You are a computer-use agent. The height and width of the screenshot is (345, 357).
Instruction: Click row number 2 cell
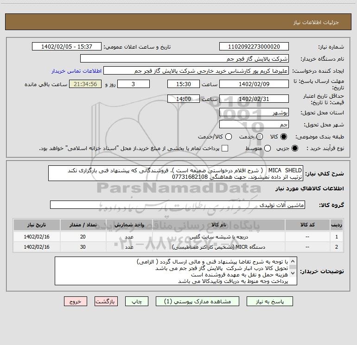(x=337, y=247)
